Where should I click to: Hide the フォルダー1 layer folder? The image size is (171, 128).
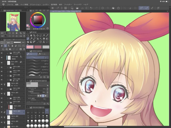[2, 53]
